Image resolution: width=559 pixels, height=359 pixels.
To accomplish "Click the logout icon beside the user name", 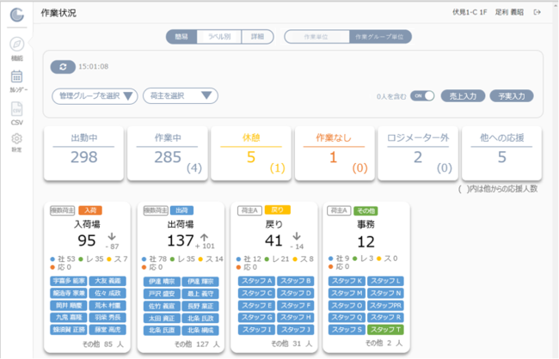I will pos(537,13).
